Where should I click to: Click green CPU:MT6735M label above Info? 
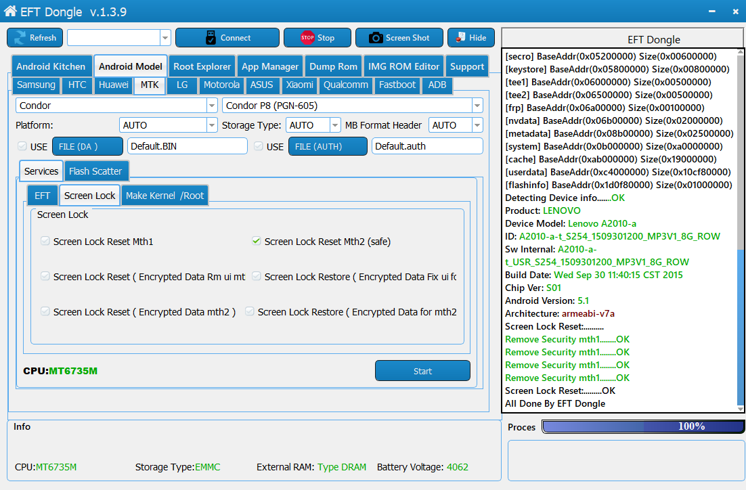click(x=60, y=371)
